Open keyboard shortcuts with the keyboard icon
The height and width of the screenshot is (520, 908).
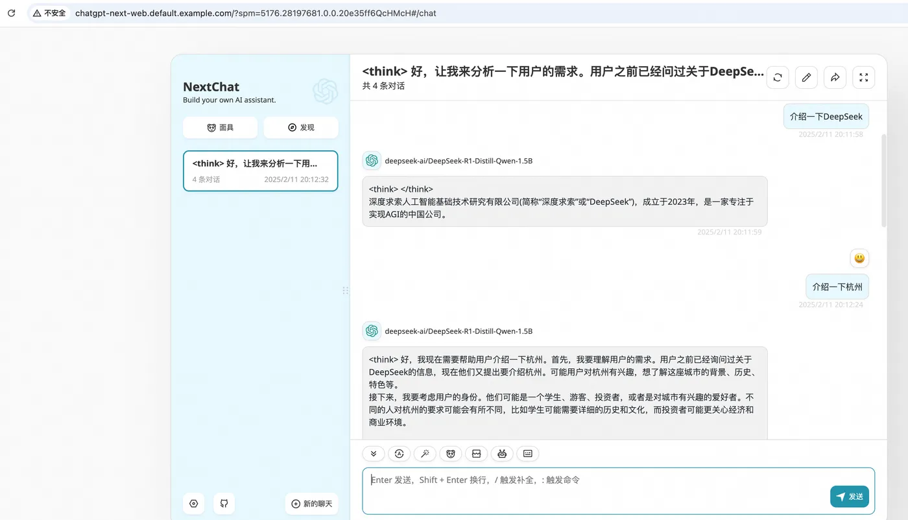tap(528, 454)
